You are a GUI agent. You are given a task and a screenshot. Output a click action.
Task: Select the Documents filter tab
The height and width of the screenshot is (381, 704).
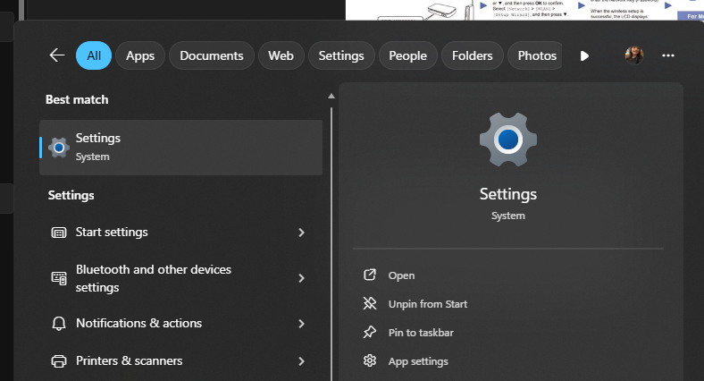[x=212, y=55]
